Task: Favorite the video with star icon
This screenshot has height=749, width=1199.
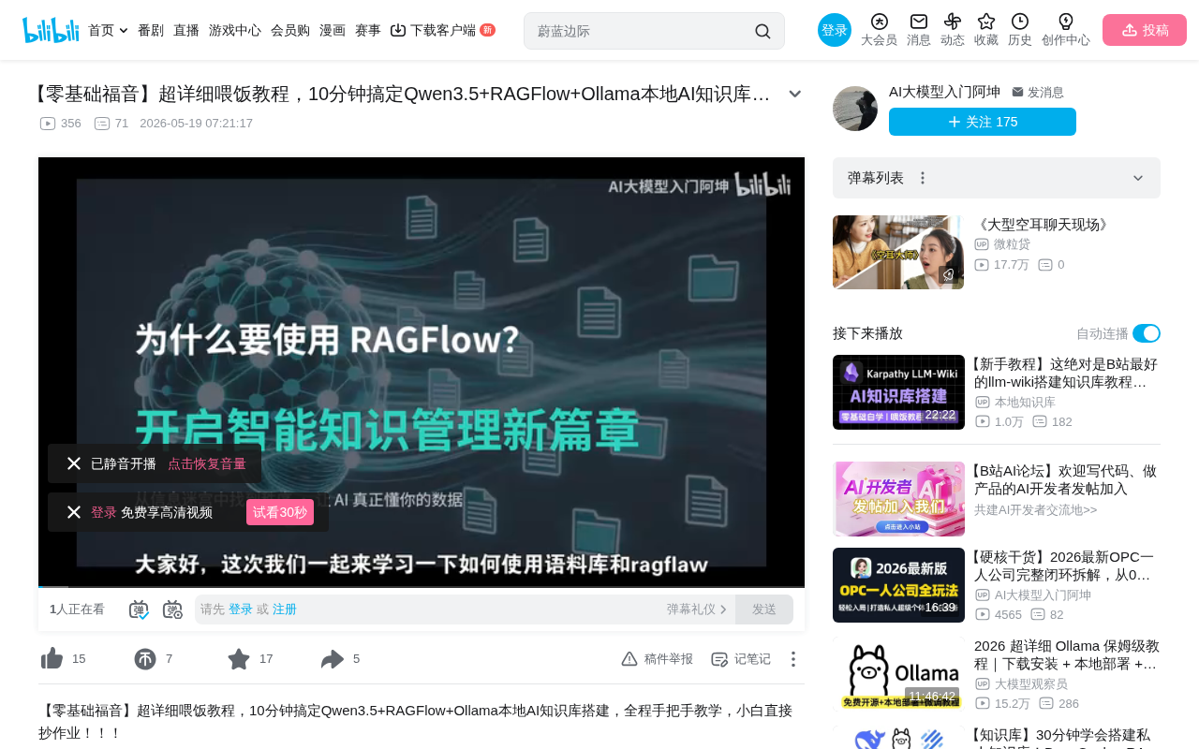Action: coord(239,659)
